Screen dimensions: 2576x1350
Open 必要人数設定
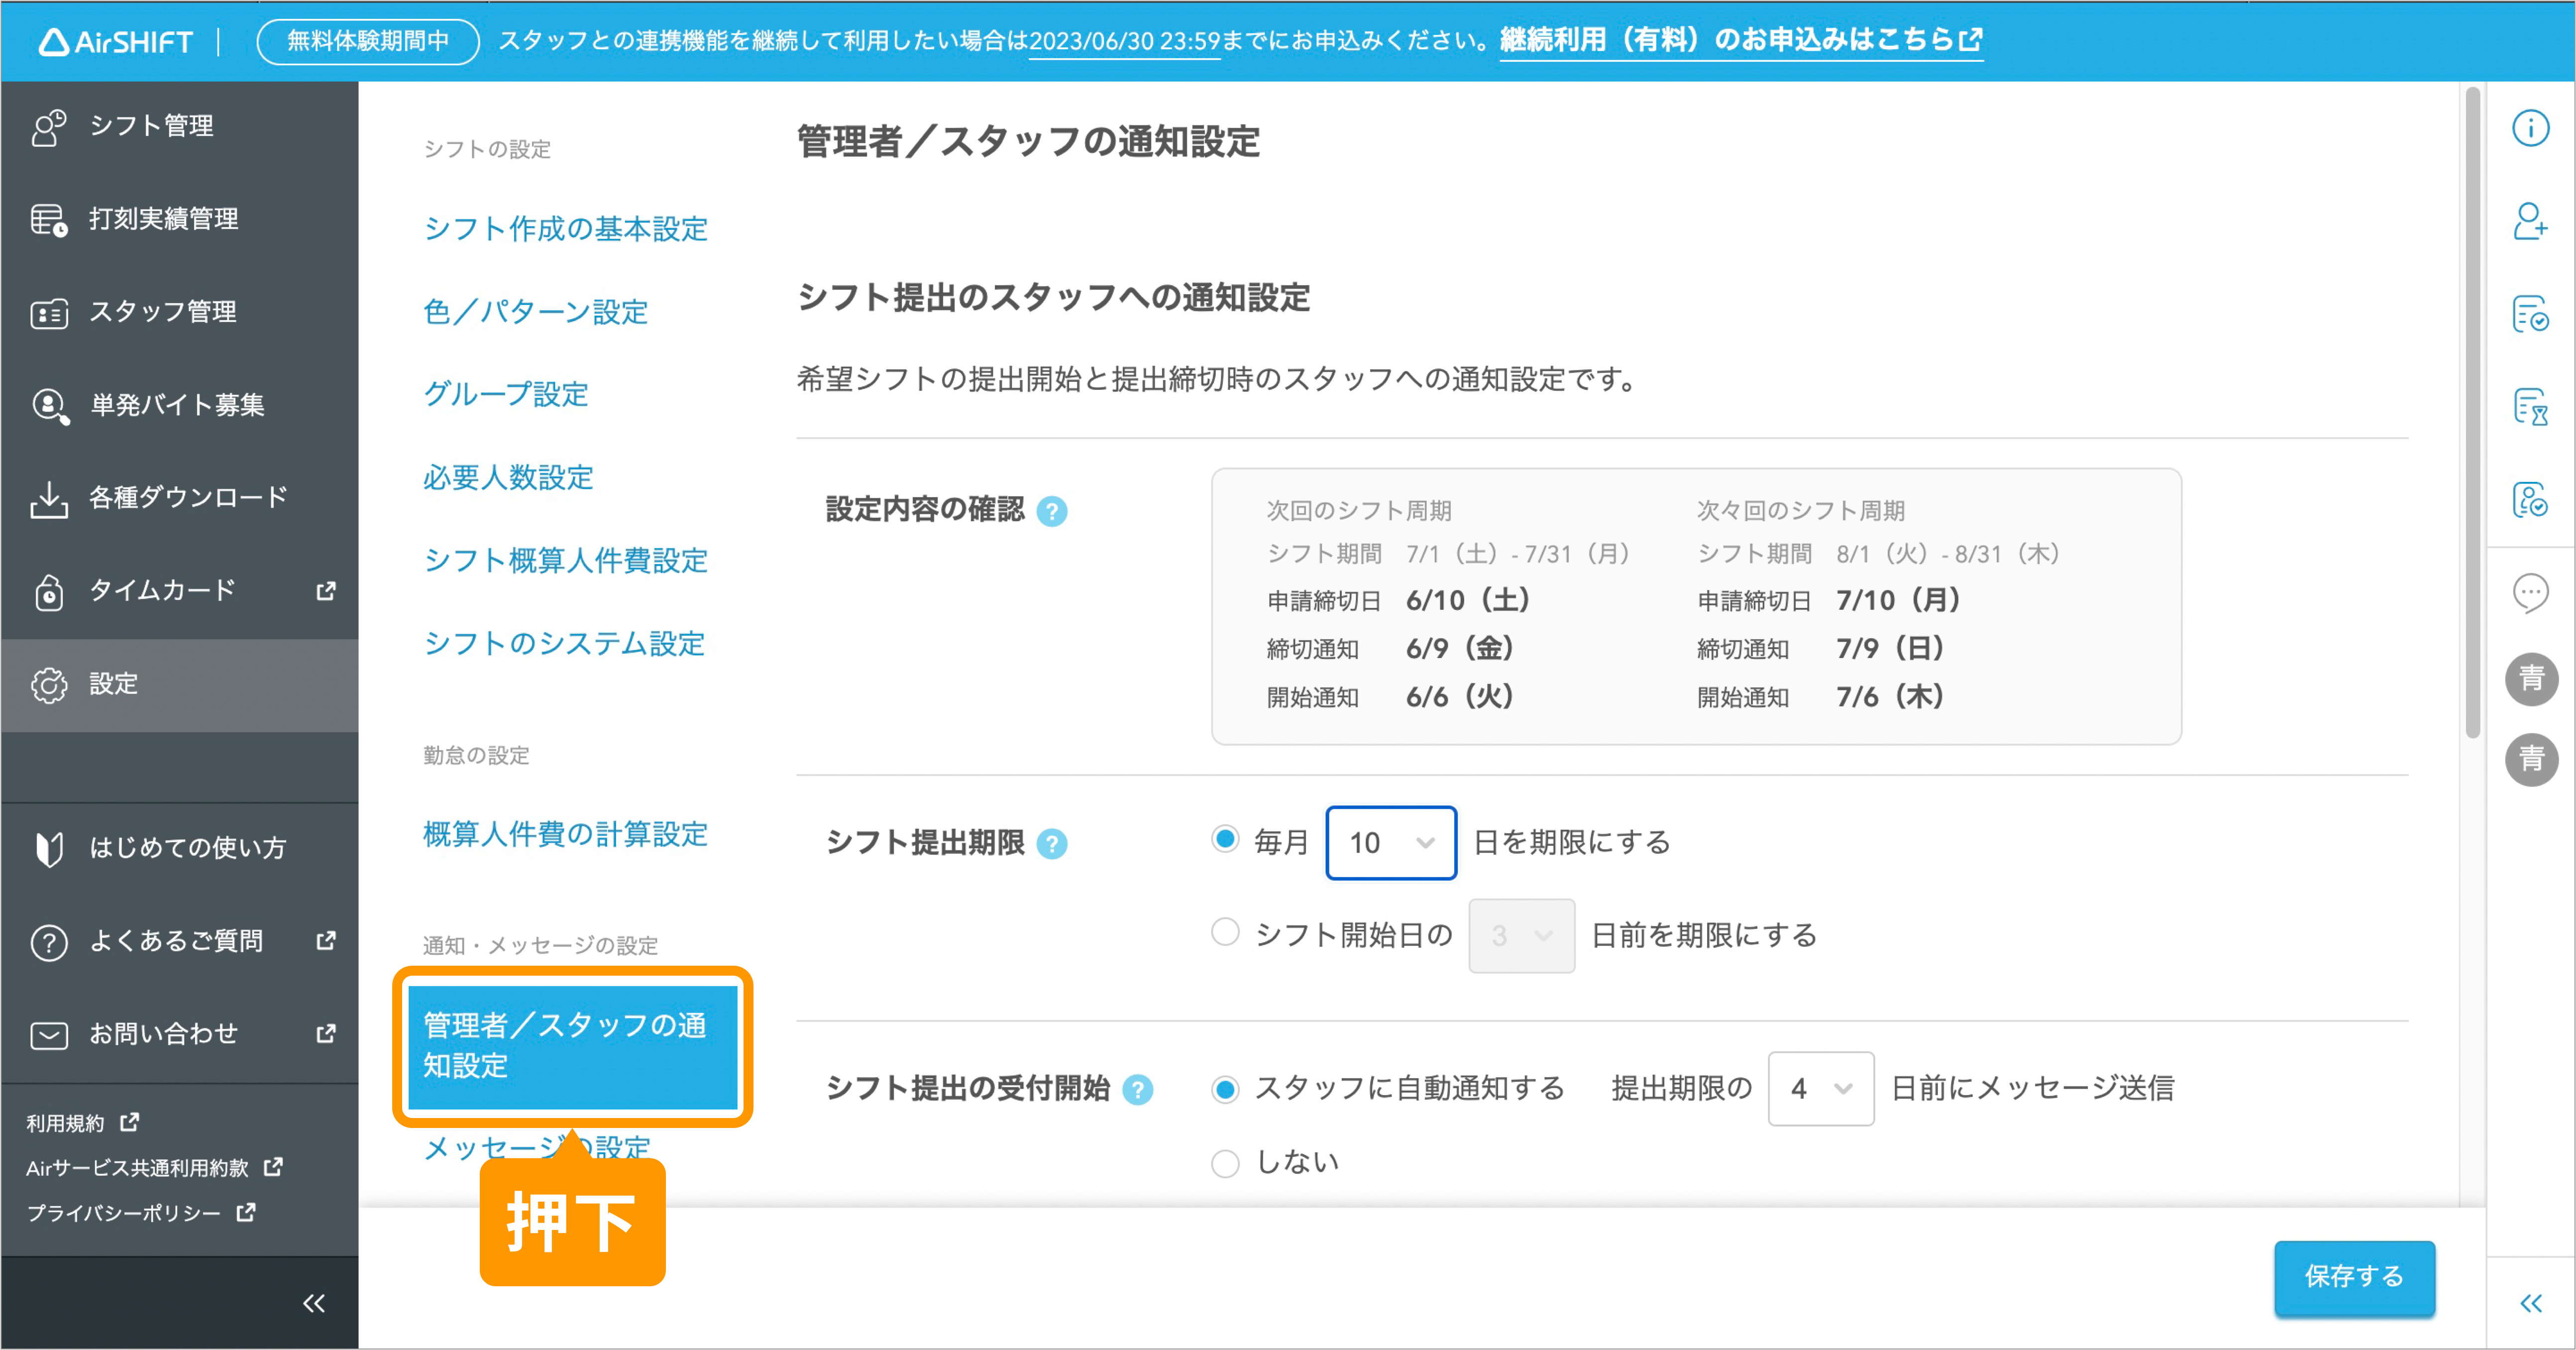click(x=508, y=477)
